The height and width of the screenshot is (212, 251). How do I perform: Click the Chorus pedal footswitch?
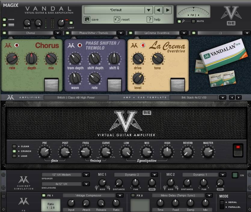point(51,85)
